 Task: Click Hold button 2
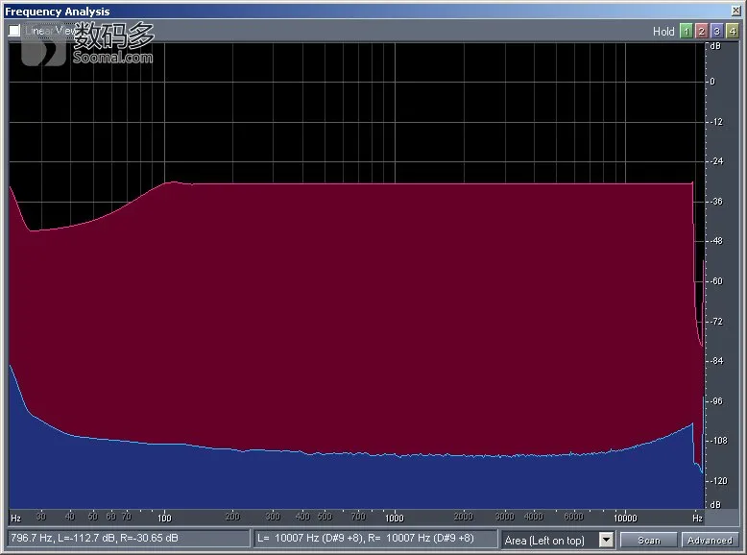tap(701, 32)
